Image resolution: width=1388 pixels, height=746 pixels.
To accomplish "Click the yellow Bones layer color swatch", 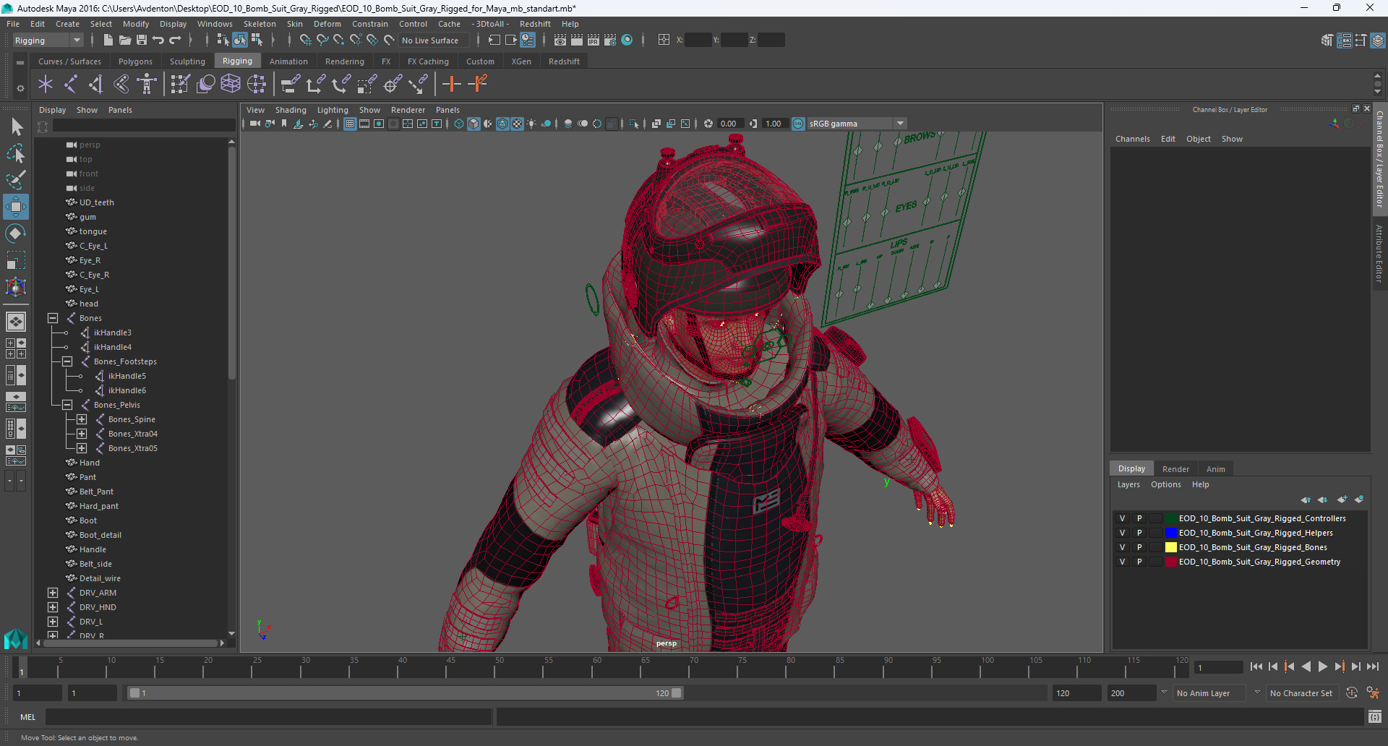I will pyautogui.click(x=1171, y=547).
